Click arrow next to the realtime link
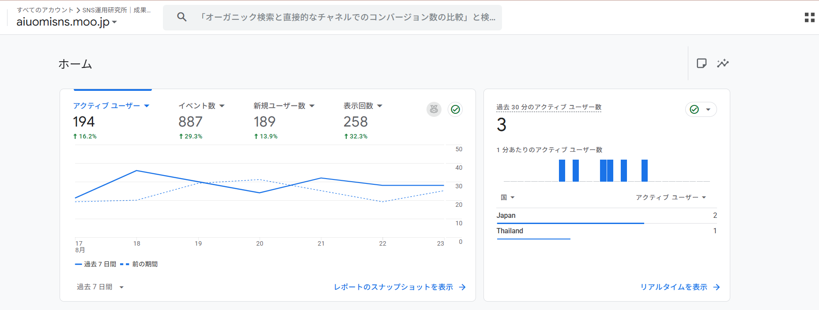 [717, 287]
